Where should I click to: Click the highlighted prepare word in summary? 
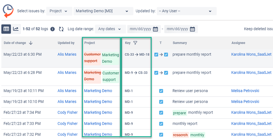click(x=180, y=113)
